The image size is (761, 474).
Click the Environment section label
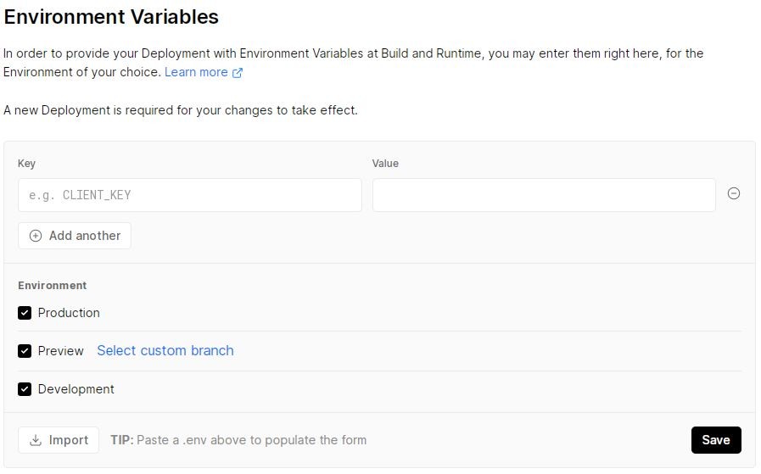click(x=52, y=286)
